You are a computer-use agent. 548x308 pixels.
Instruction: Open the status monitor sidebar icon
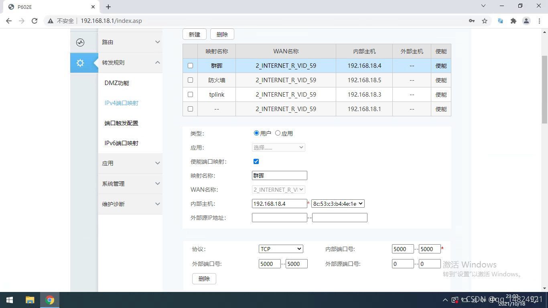click(80, 42)
